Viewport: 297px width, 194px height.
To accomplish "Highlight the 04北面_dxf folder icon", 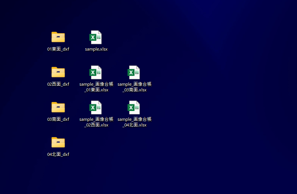I will [58, 142].
